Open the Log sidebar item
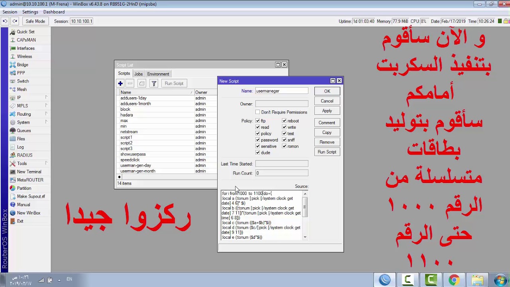510x287 pixels. [20, 147]
